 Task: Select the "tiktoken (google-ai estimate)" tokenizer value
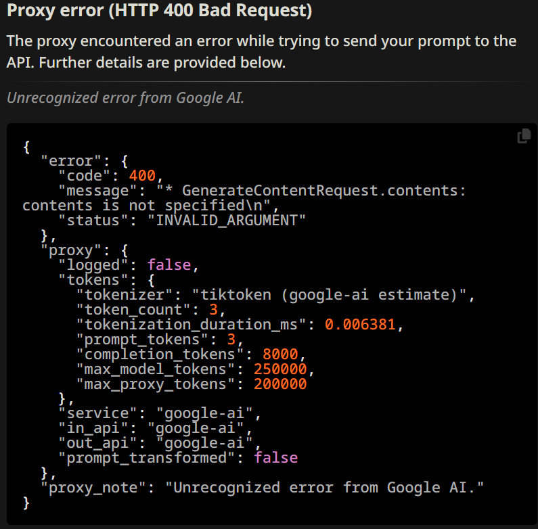click(332, 295)
